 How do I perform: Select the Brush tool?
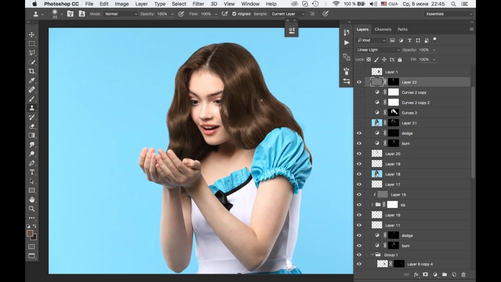click(x=32, y=99)
